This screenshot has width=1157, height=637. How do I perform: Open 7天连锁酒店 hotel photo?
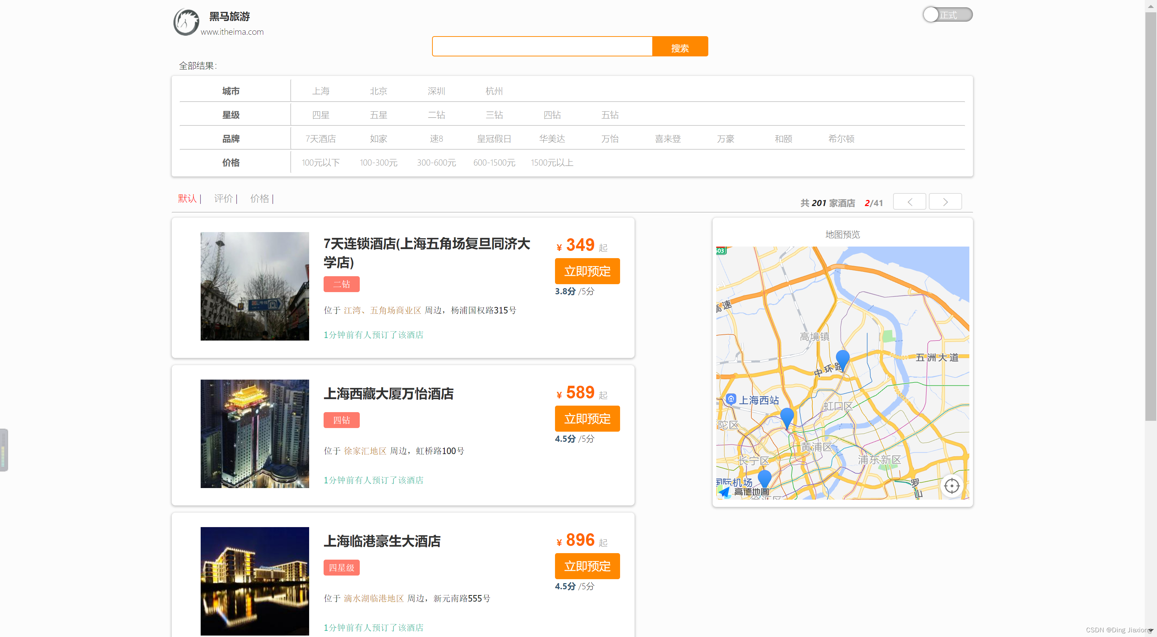[x=255, y=286]
